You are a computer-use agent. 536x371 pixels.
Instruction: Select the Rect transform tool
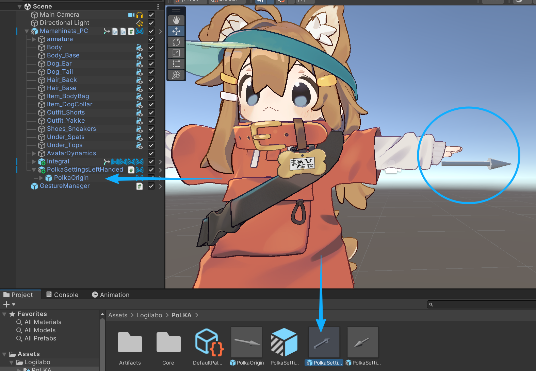pos(176,64)
